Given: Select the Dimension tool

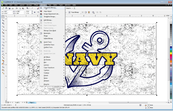Looking at the screenshot, I should click(x=3, y=54).
